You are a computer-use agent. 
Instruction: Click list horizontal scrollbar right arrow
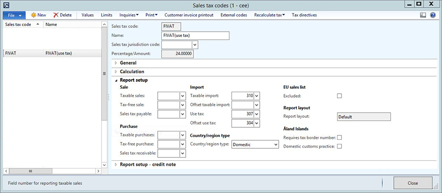pos(98,171)
